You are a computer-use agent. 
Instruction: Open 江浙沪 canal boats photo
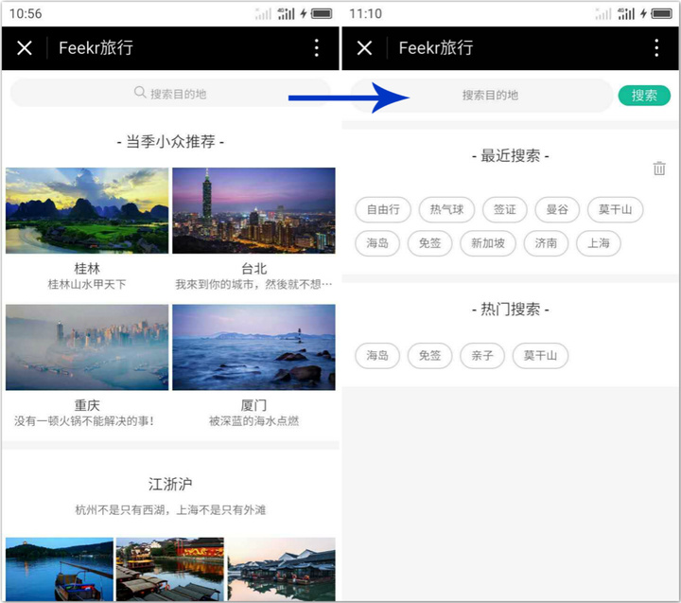pos(170,569)
